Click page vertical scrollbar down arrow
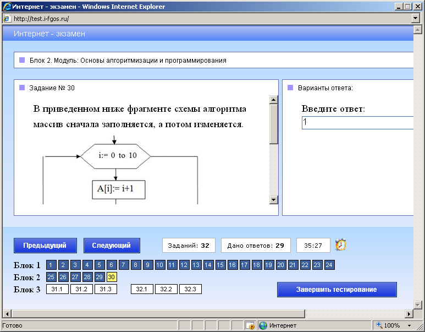Viewport: 425px width, 332px height. click(x=417, y=305)
